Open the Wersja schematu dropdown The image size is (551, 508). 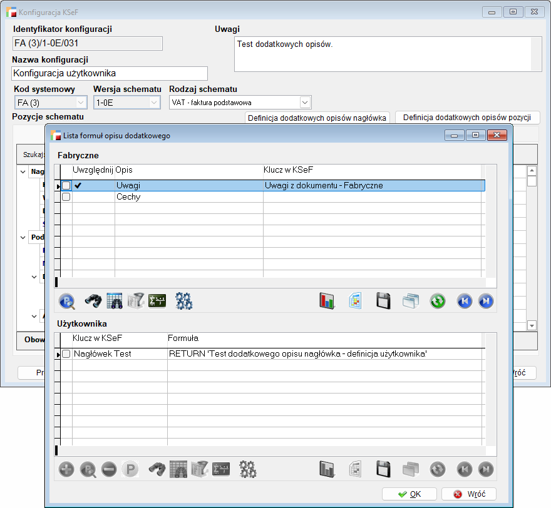click(154, 103)
